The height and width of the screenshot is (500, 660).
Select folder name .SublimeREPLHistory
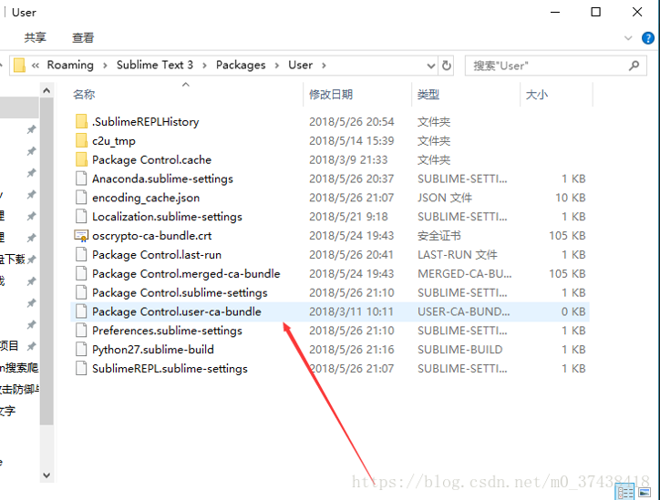click(145, 122)
